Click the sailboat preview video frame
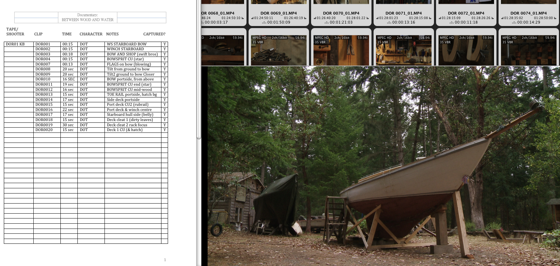The height and width of the screenshot is (266, 560). pos(382,166)
